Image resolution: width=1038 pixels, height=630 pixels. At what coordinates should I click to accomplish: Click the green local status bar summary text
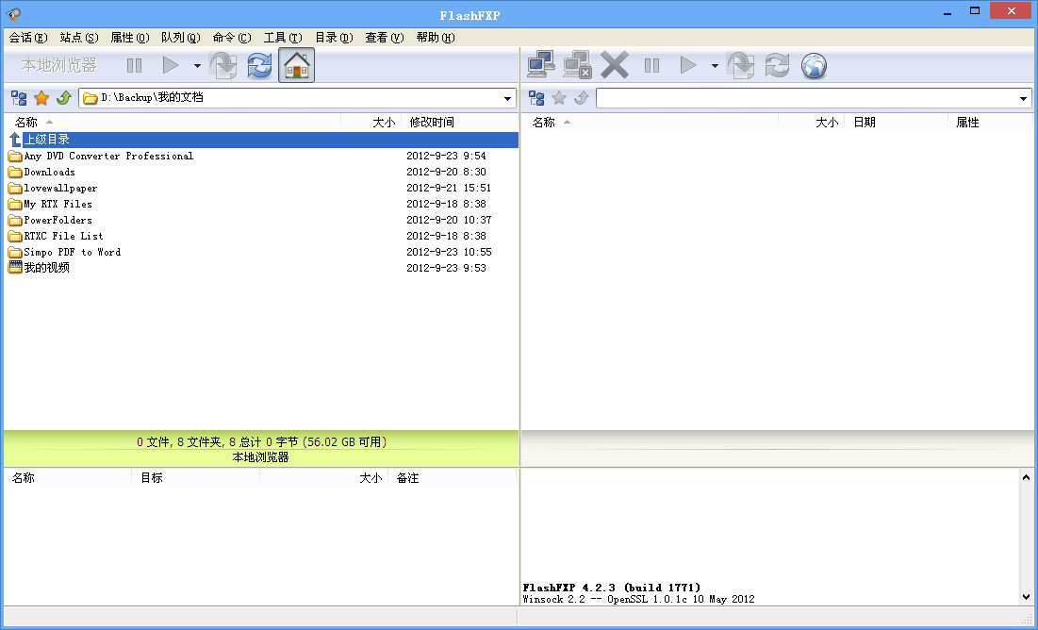point(261,442)
